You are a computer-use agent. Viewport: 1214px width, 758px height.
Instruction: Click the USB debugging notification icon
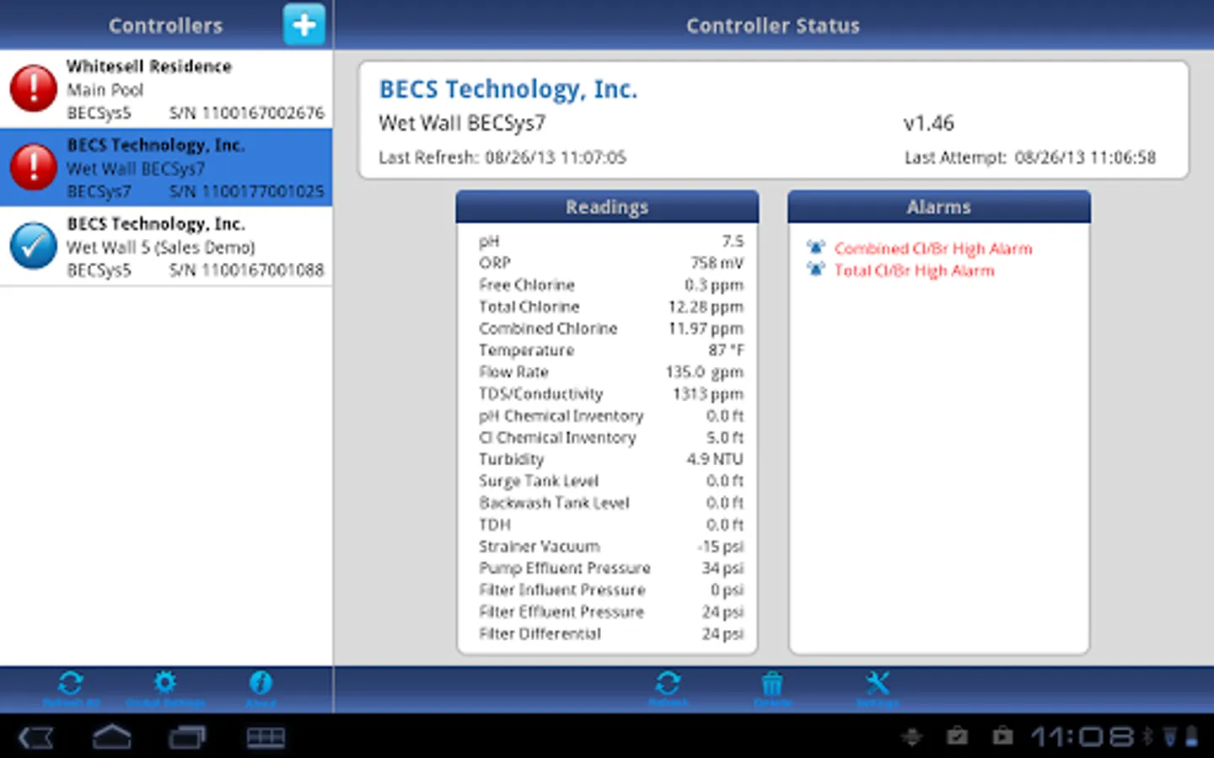pyautogui.click(x=911, y=737)
